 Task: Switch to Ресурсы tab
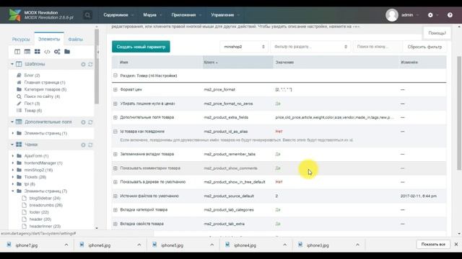pos(21,40)
